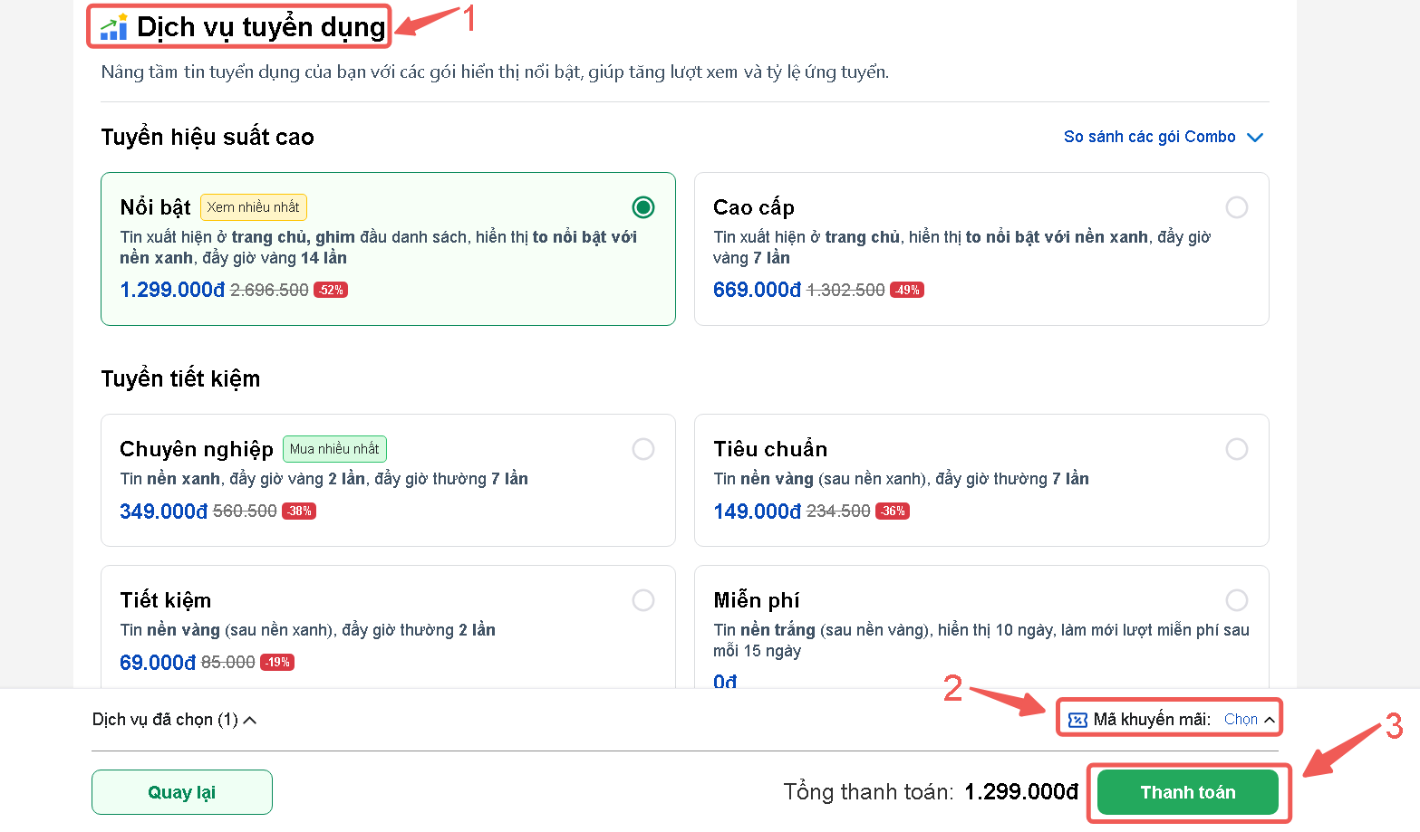This screenshot has height=832, width=1420.
Task: Click the -19% discount badge
Action: pyautogui.click(x=277, y=663)
